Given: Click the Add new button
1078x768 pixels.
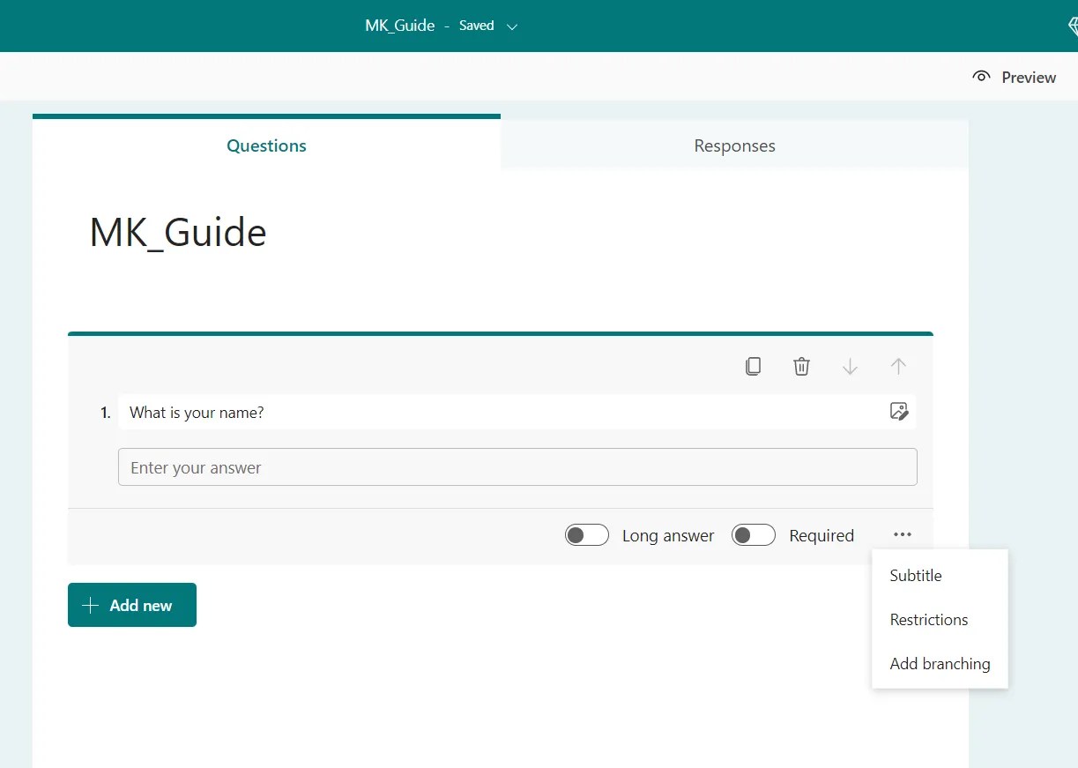Looking at the screenshot, I should 131,605.
